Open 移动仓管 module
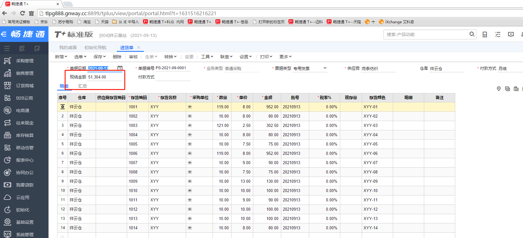 pos(24,148)
